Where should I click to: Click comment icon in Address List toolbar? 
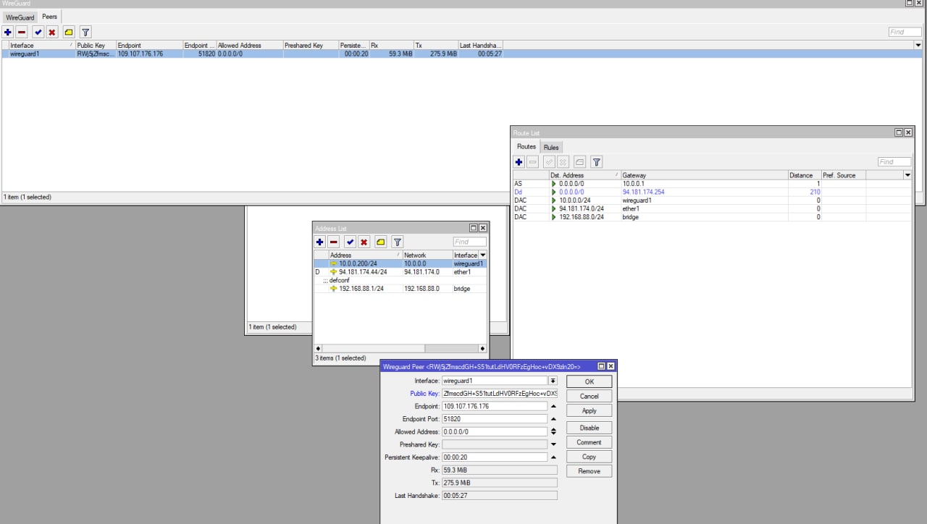[380, 242]
